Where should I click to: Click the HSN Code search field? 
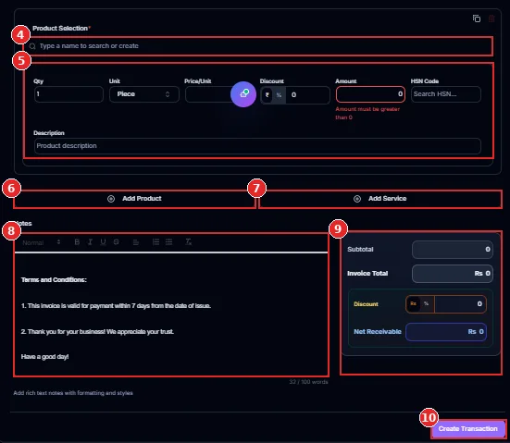445,94
